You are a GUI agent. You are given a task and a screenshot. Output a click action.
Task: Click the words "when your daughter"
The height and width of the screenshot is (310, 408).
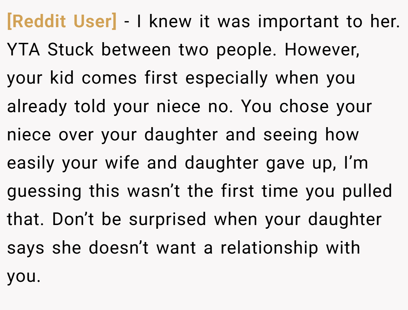297,220
